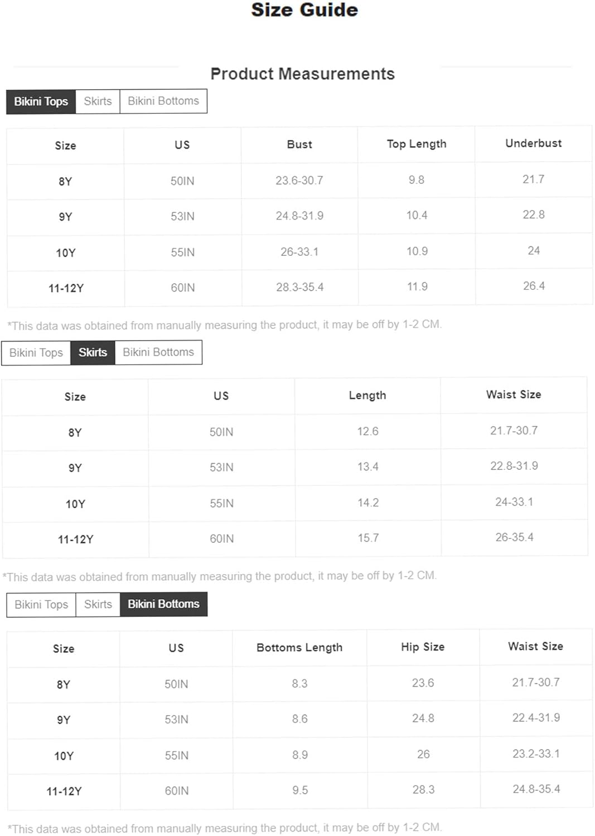This screenshot has width=595, height=836.
Task: Select the highlighted Bikini Bottoms tab
Action: [163, 604]
